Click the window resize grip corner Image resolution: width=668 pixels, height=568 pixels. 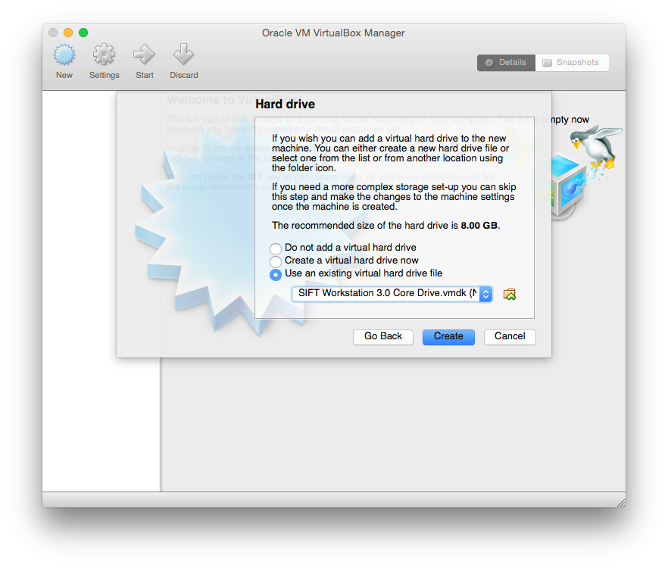(621, 502)
